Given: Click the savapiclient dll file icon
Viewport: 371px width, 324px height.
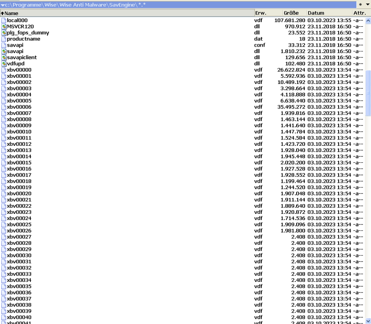Looking at the screenshot, I should tap(4, 58).
